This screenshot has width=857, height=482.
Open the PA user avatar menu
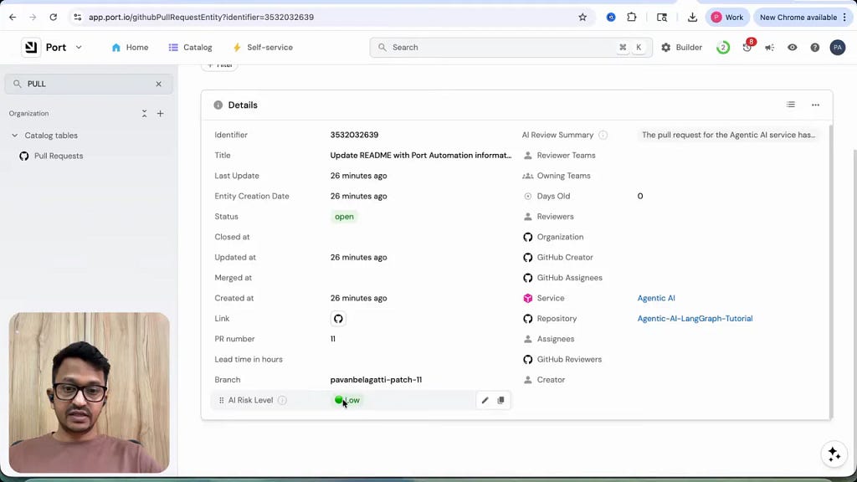click(837, 48)
